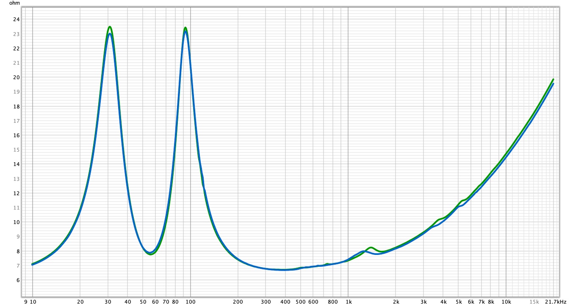570x307 pixels.
Task: Click the greyed "15k" frequency axis label
Action: pyautogui.click(x=534, y=302)
